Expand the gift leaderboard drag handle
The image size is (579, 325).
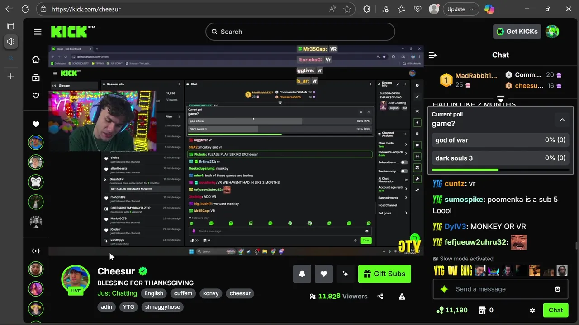point(501,98)
